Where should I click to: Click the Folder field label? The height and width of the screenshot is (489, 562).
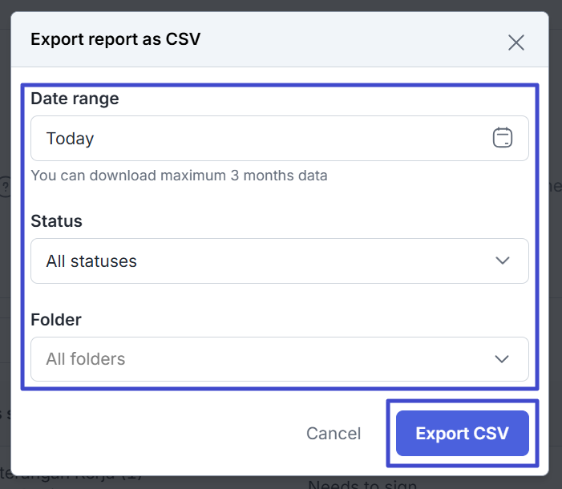click(x=56, y=319)
